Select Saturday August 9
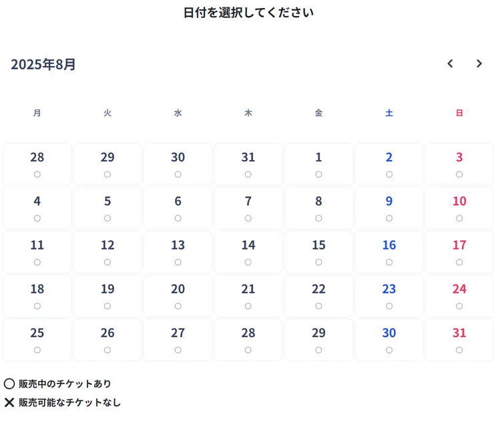 point(389,208)
